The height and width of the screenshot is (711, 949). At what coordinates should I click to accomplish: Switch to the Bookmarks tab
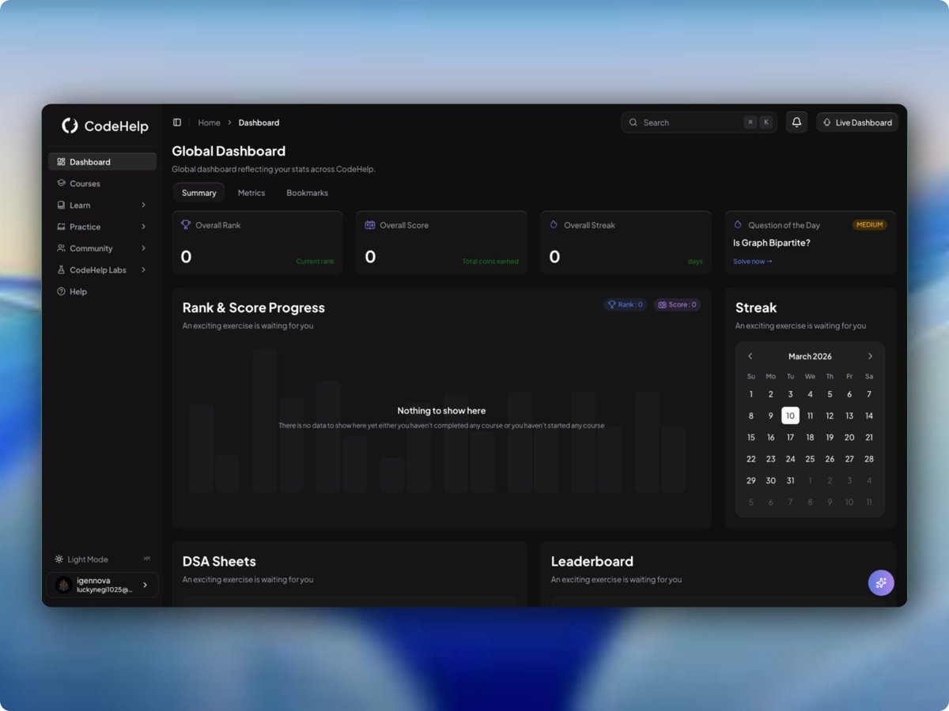307,193
